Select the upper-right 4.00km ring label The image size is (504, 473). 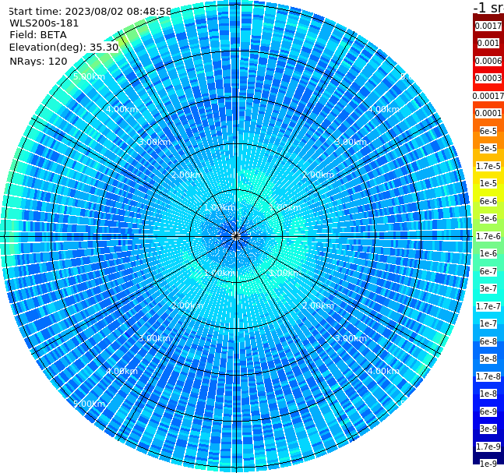pos(384,109)
